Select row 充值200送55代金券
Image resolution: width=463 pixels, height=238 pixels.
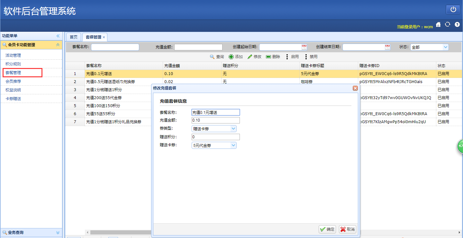click(x=108, y=98)
